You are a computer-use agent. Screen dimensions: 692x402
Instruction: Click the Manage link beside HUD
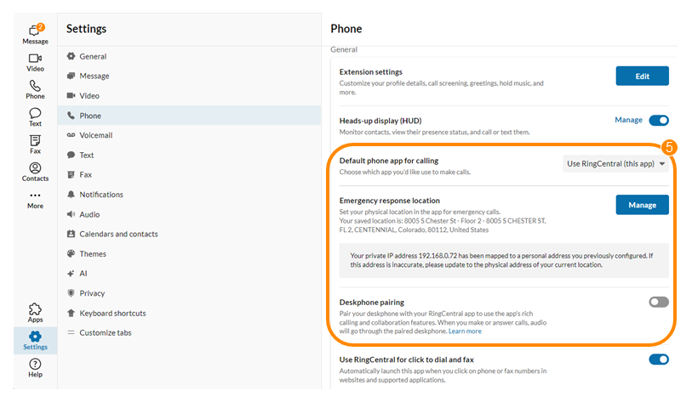[x=628, y=121]
